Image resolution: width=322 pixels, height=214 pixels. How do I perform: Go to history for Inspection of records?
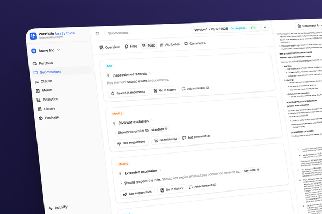pos(165,90)
